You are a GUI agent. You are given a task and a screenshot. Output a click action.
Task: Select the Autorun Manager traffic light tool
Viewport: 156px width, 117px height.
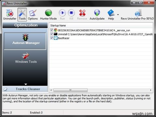25,41
